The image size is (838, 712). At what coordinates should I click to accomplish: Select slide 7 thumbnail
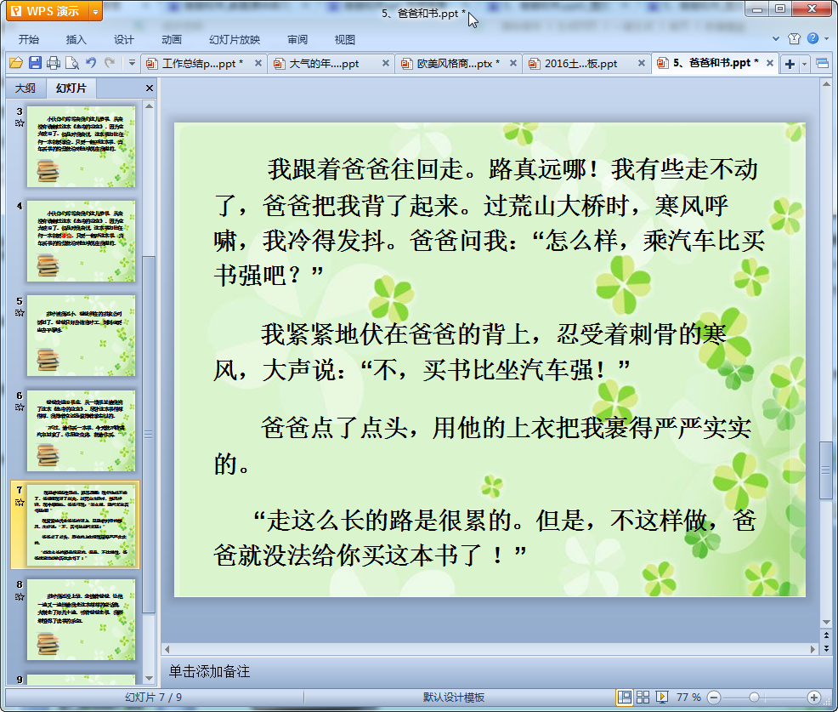click(x=82, y=526)
